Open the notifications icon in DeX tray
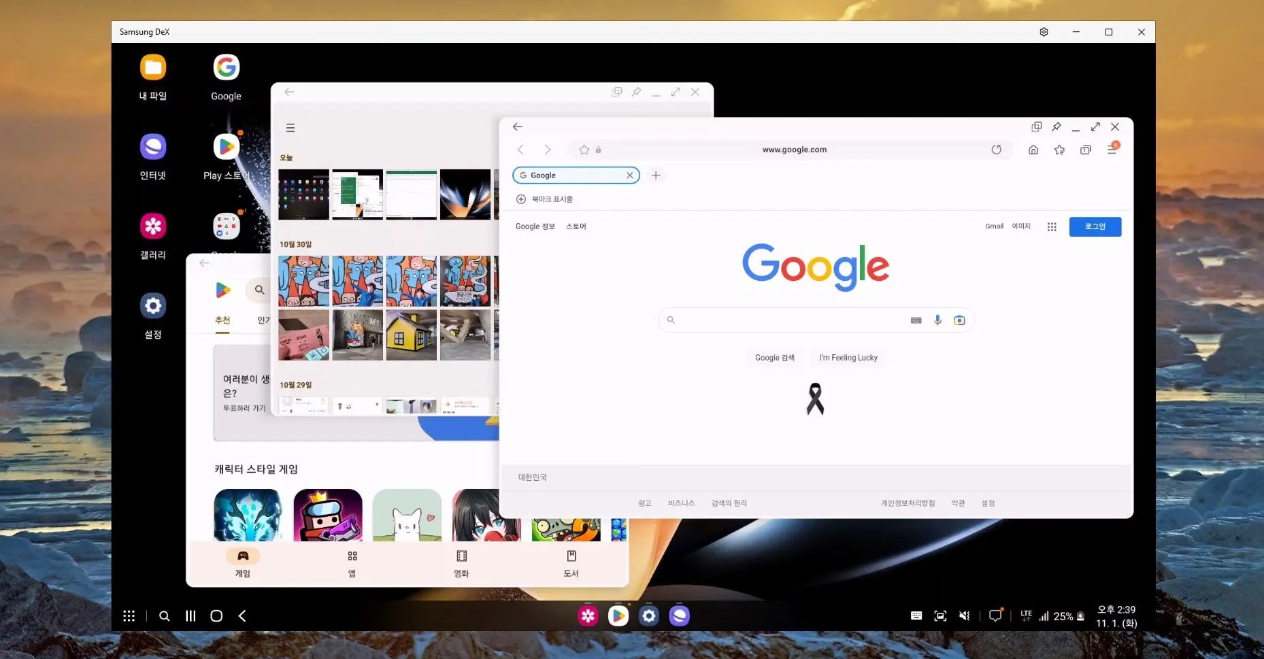The width and height of the screenshot is (1264, 659). point(995,615)
